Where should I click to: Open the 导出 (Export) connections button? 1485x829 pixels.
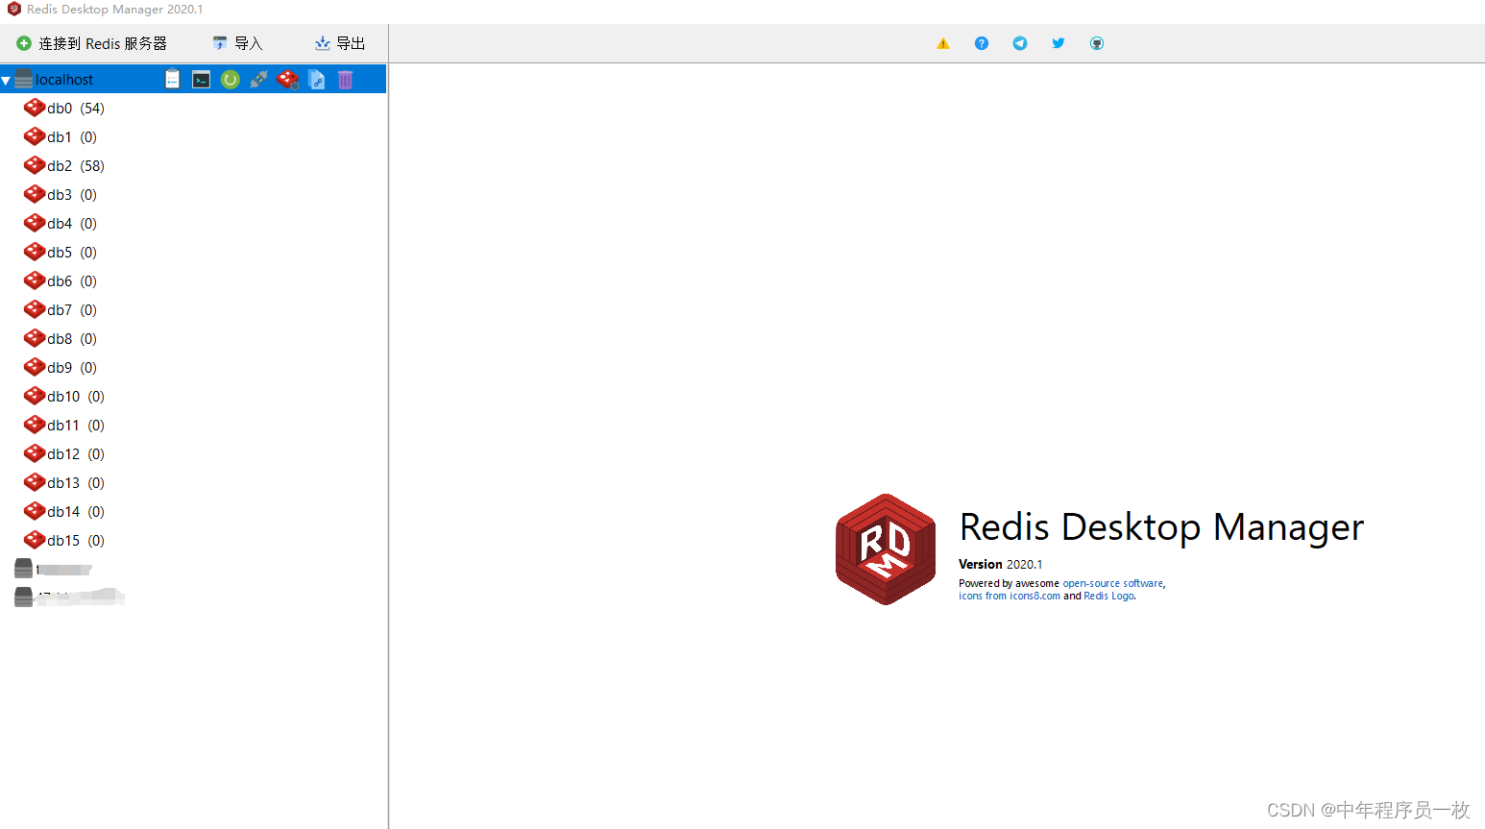[340, 43]
